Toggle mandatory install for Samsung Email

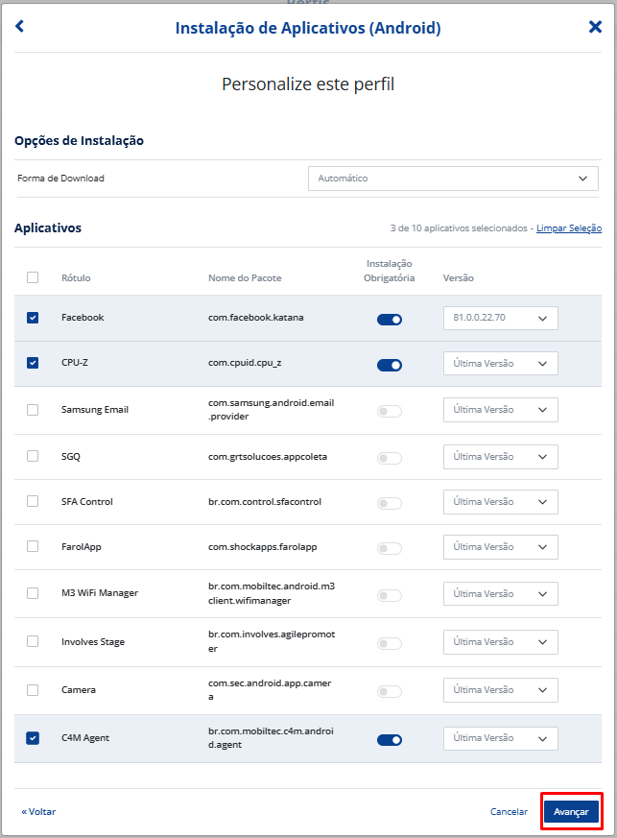coord(390,411)
